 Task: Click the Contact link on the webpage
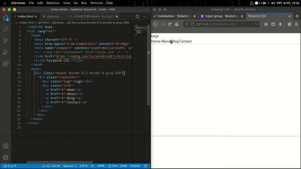point(185,41)
